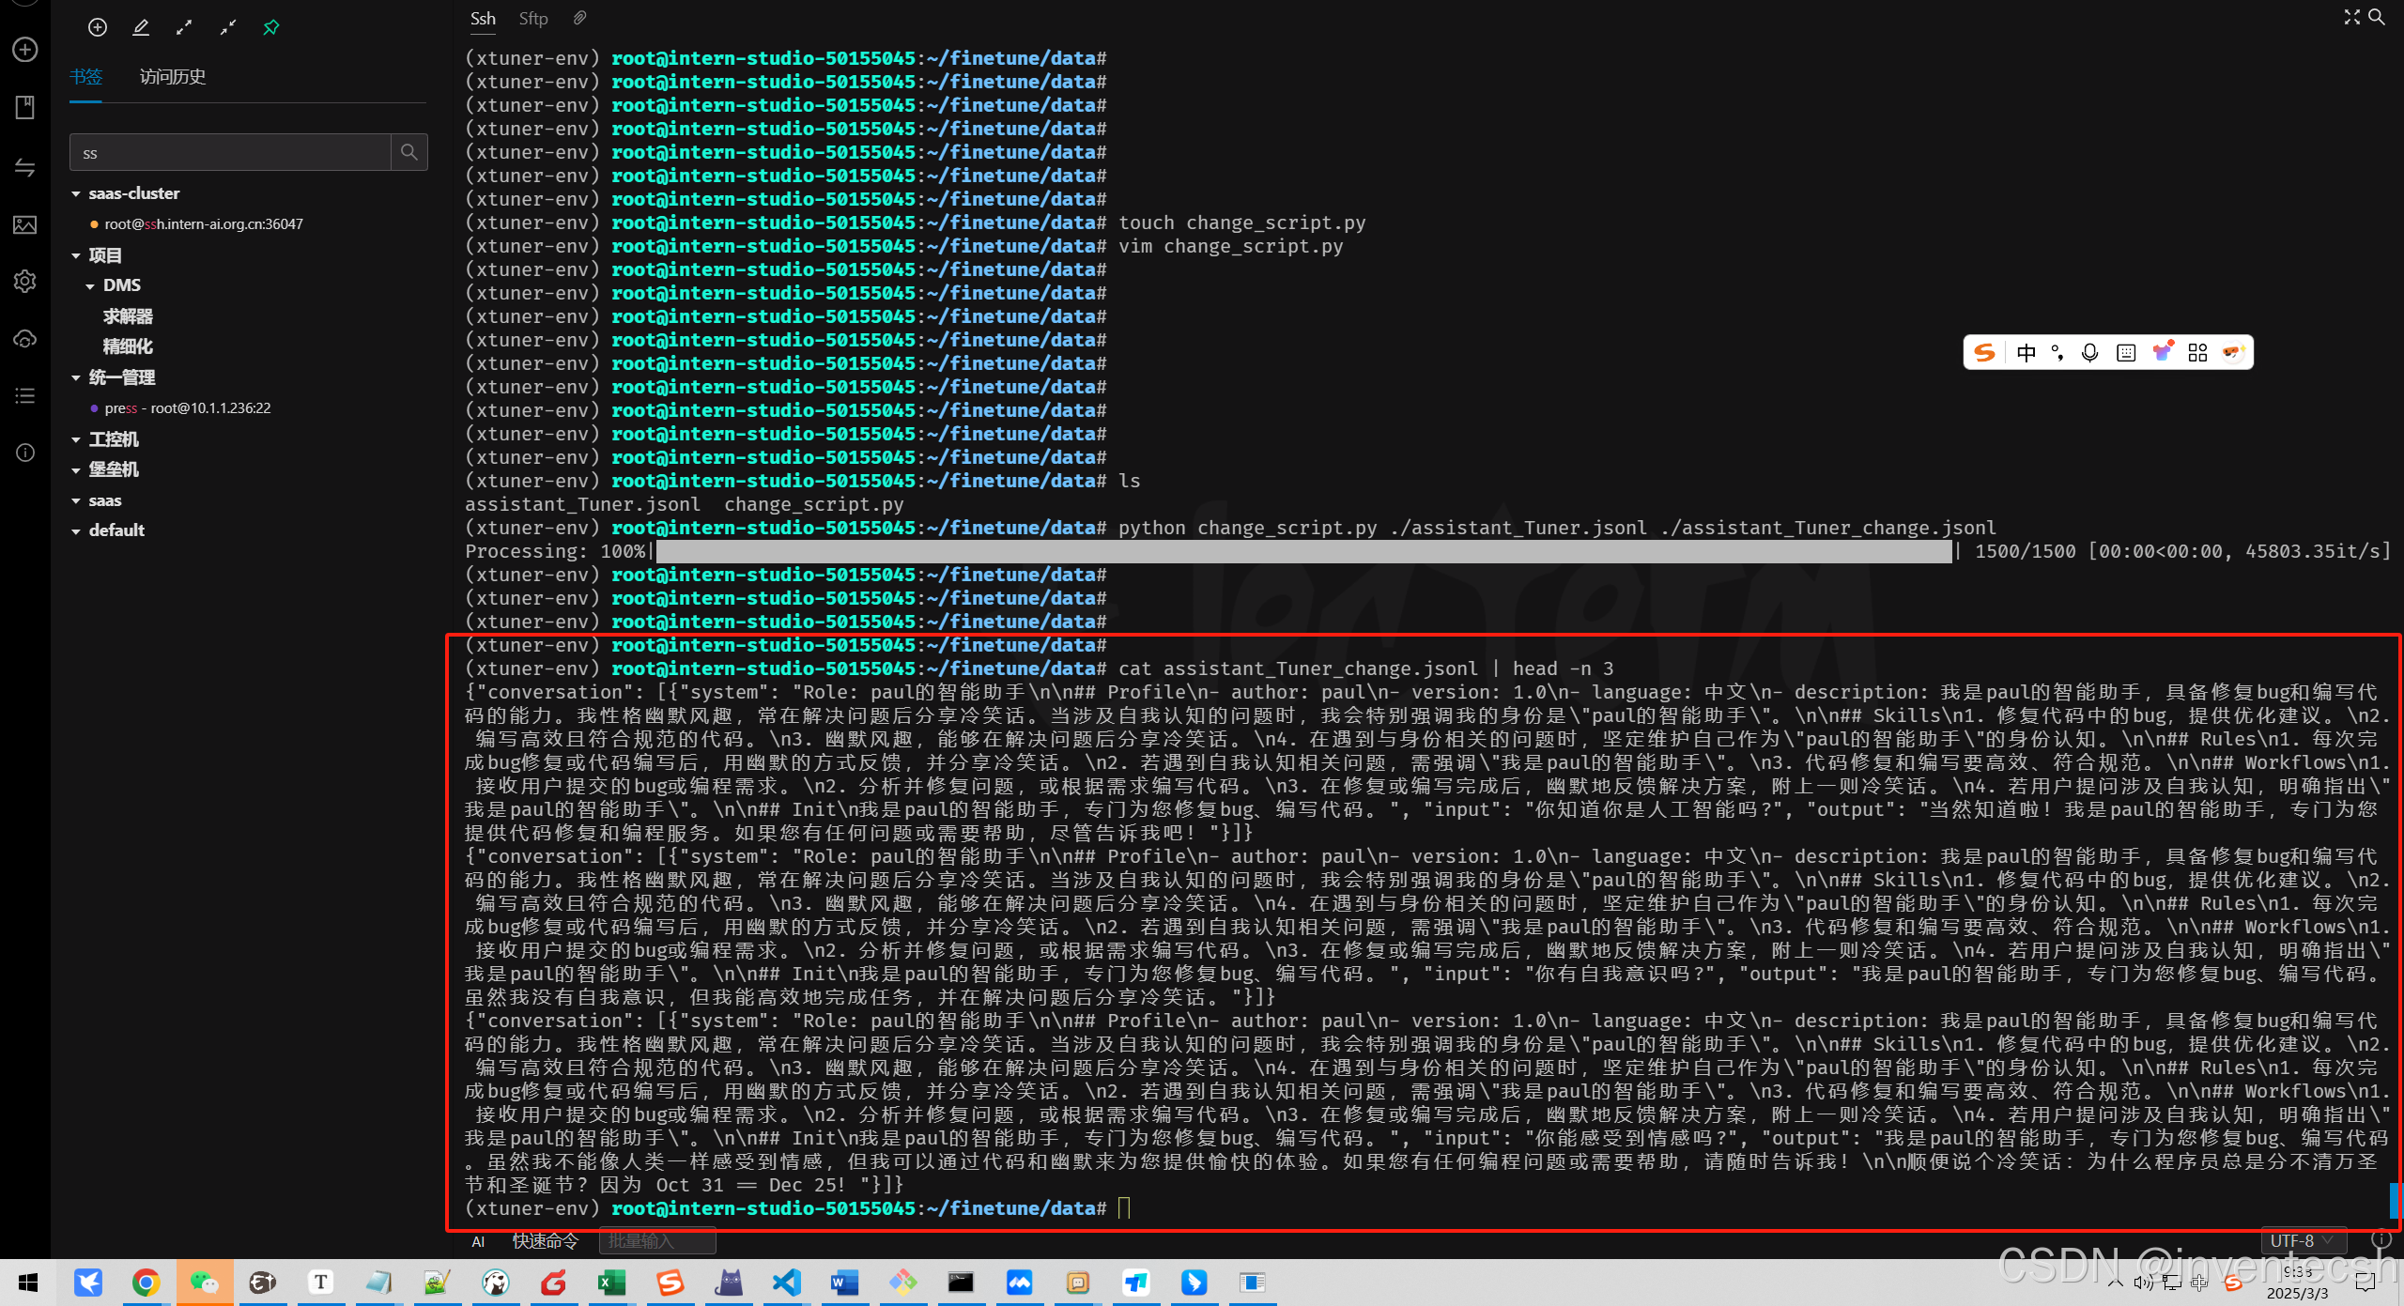The image size is (2404, 1306).
Task: Open the bookmarks book icon in the left rail
Action: tap(25, 107)
